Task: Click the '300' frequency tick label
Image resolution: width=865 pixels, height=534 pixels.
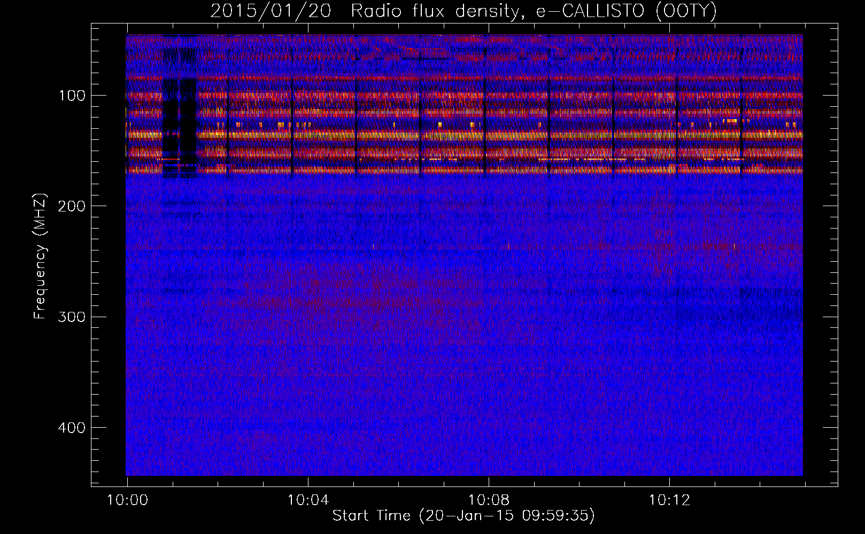Action: (72, 317)
